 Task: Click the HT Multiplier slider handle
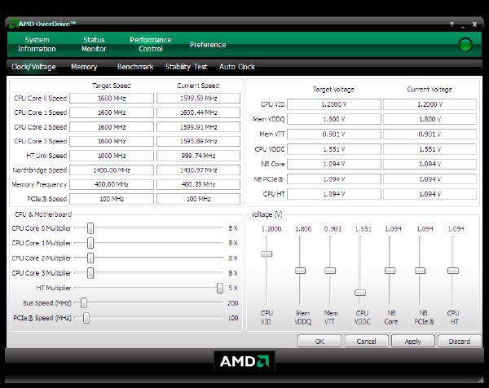click(x=220, y=288)
